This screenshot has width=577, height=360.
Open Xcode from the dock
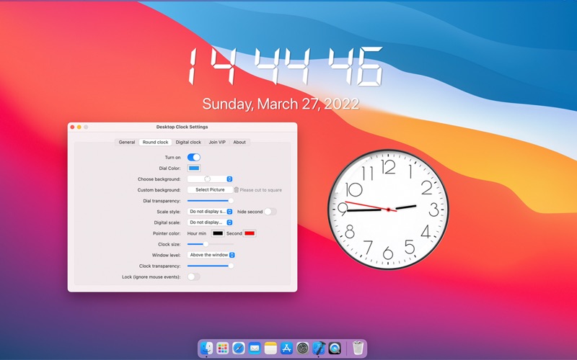point(319,348)
